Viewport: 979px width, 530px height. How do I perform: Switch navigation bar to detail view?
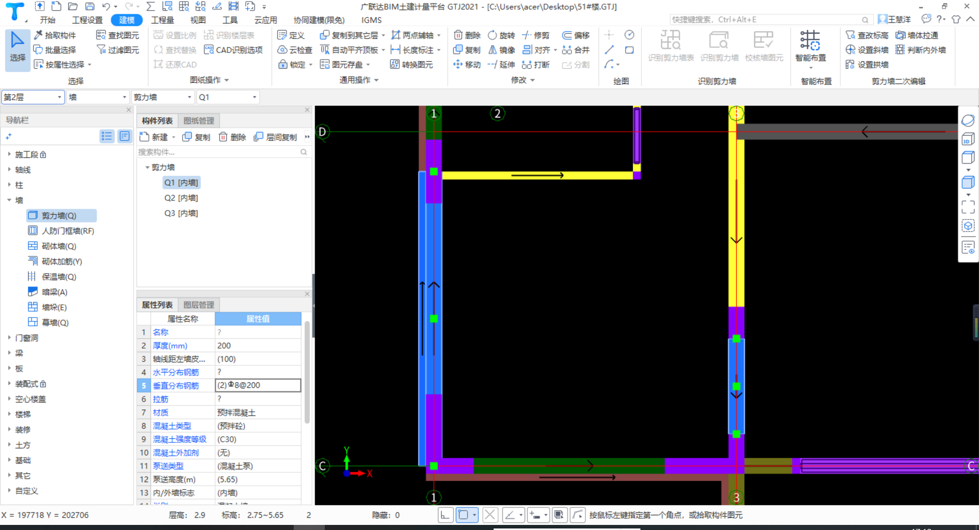click(x=124, y=136)
